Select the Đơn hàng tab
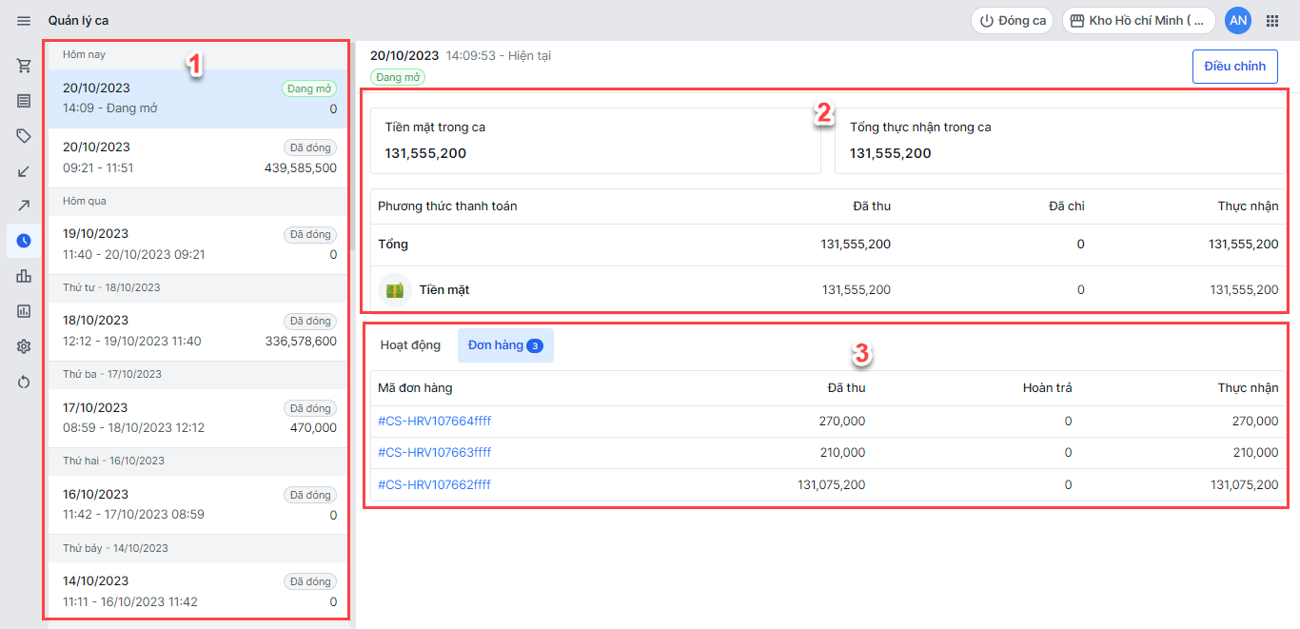This screenshot has height=629, width=1300. point(504,345)
